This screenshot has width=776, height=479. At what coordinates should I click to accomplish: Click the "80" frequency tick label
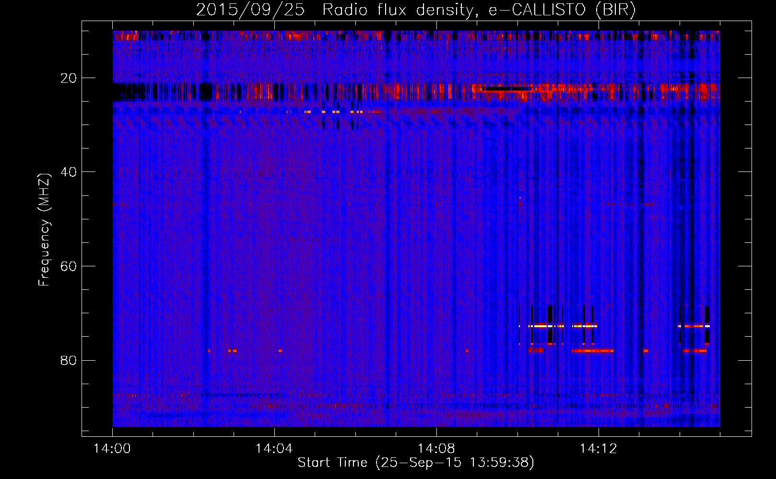(69, 360)
